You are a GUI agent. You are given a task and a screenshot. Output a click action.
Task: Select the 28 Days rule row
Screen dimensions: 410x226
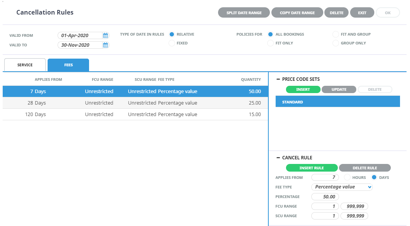click(135, 103)
